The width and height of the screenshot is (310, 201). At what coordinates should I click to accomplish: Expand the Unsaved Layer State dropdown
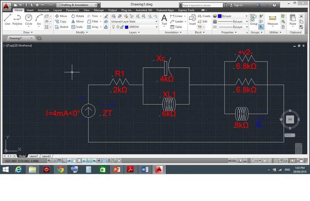pyautogui.click(x=156, y=22)
